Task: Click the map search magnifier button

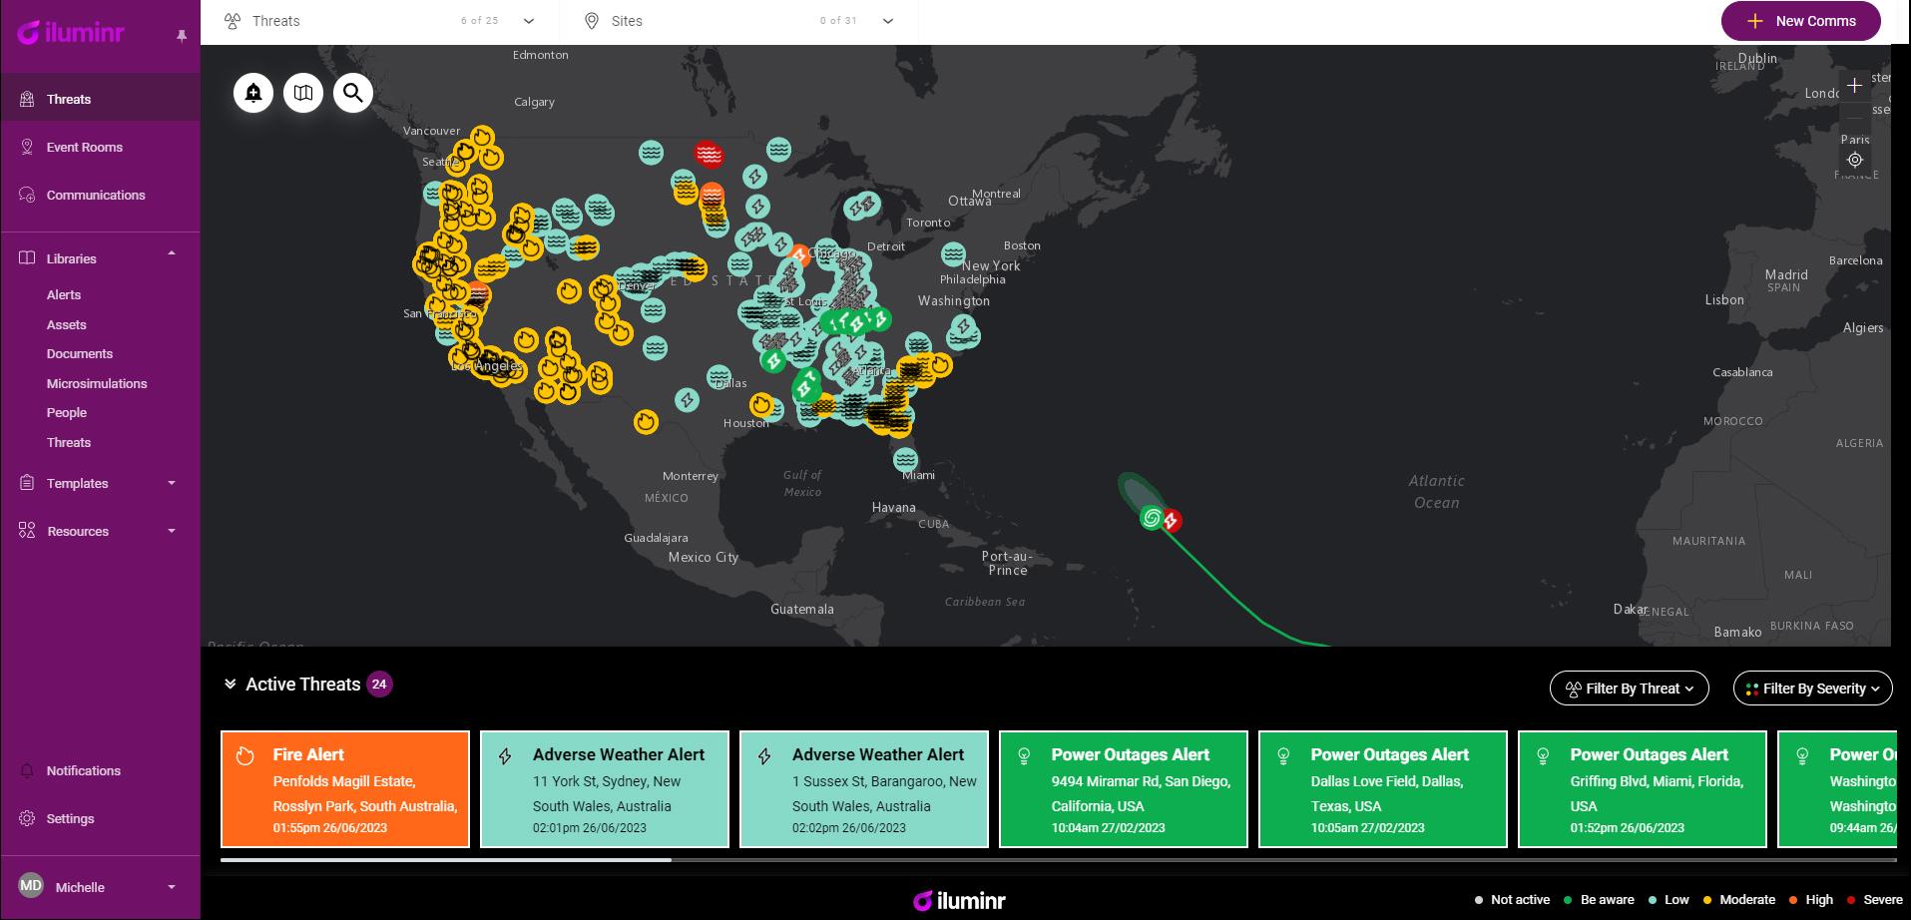Action: click(353, 93)
